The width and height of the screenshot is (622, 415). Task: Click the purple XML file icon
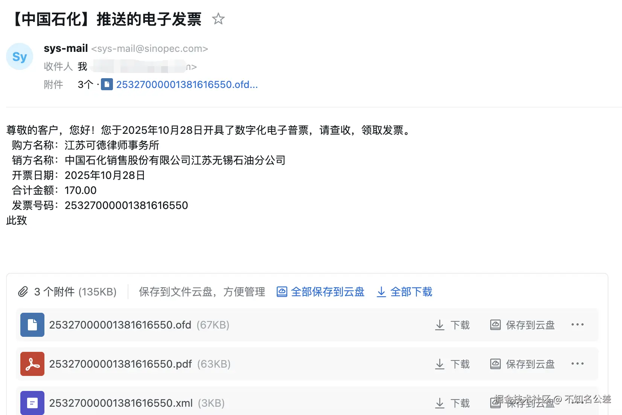click(32, 403)
